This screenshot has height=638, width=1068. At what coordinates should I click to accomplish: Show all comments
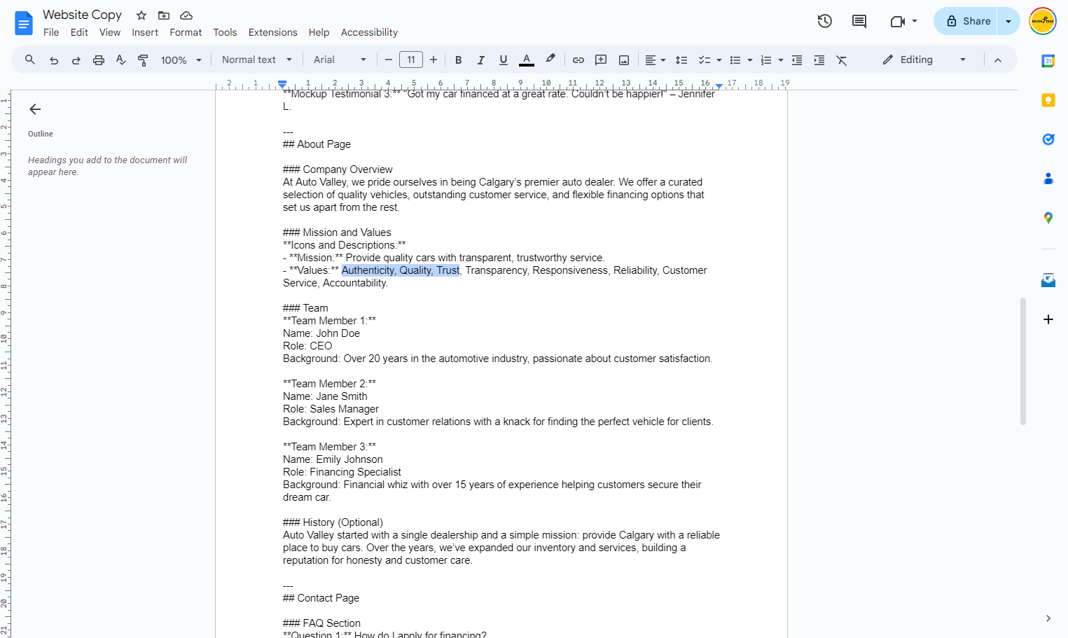tap(859, 21)
